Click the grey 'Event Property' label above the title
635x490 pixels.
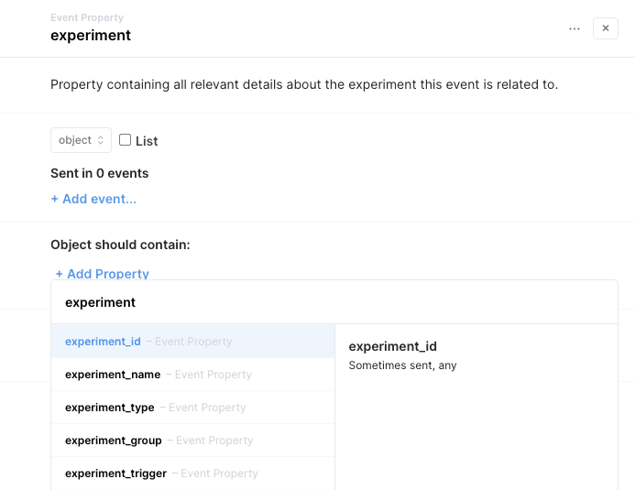click(87, 17)
